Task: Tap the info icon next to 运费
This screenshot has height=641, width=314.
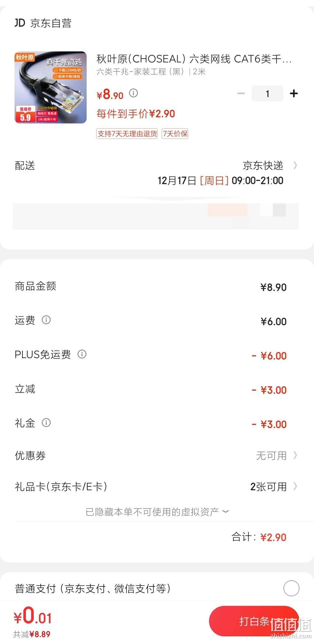Action: tap(46, 320)
